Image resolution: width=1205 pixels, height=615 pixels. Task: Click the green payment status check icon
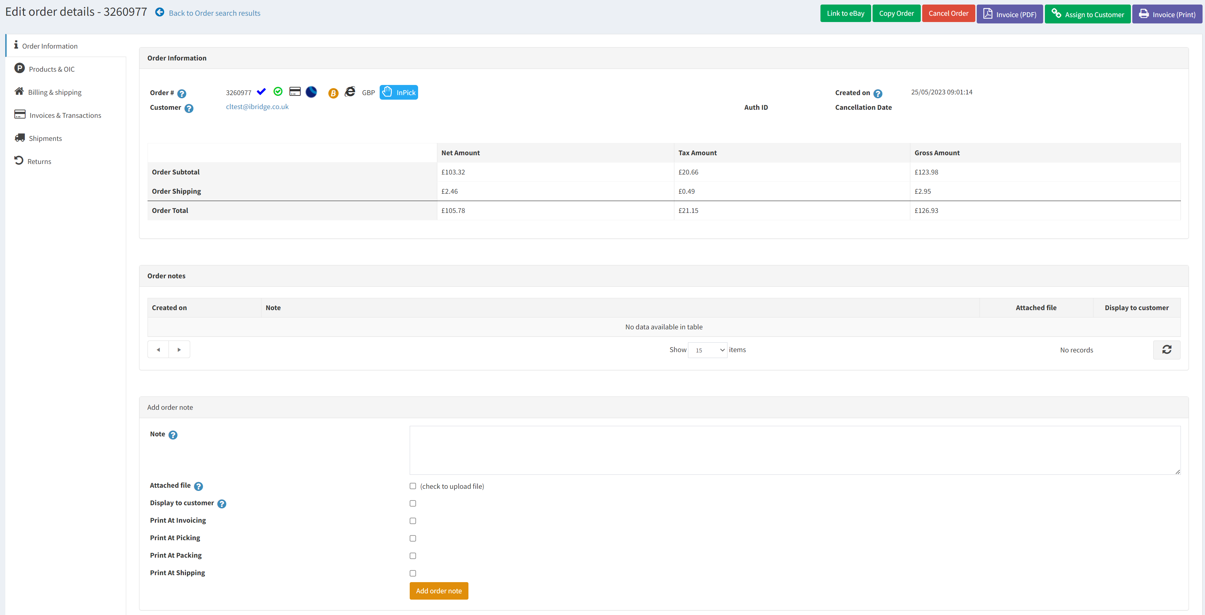tap(278, 92)
